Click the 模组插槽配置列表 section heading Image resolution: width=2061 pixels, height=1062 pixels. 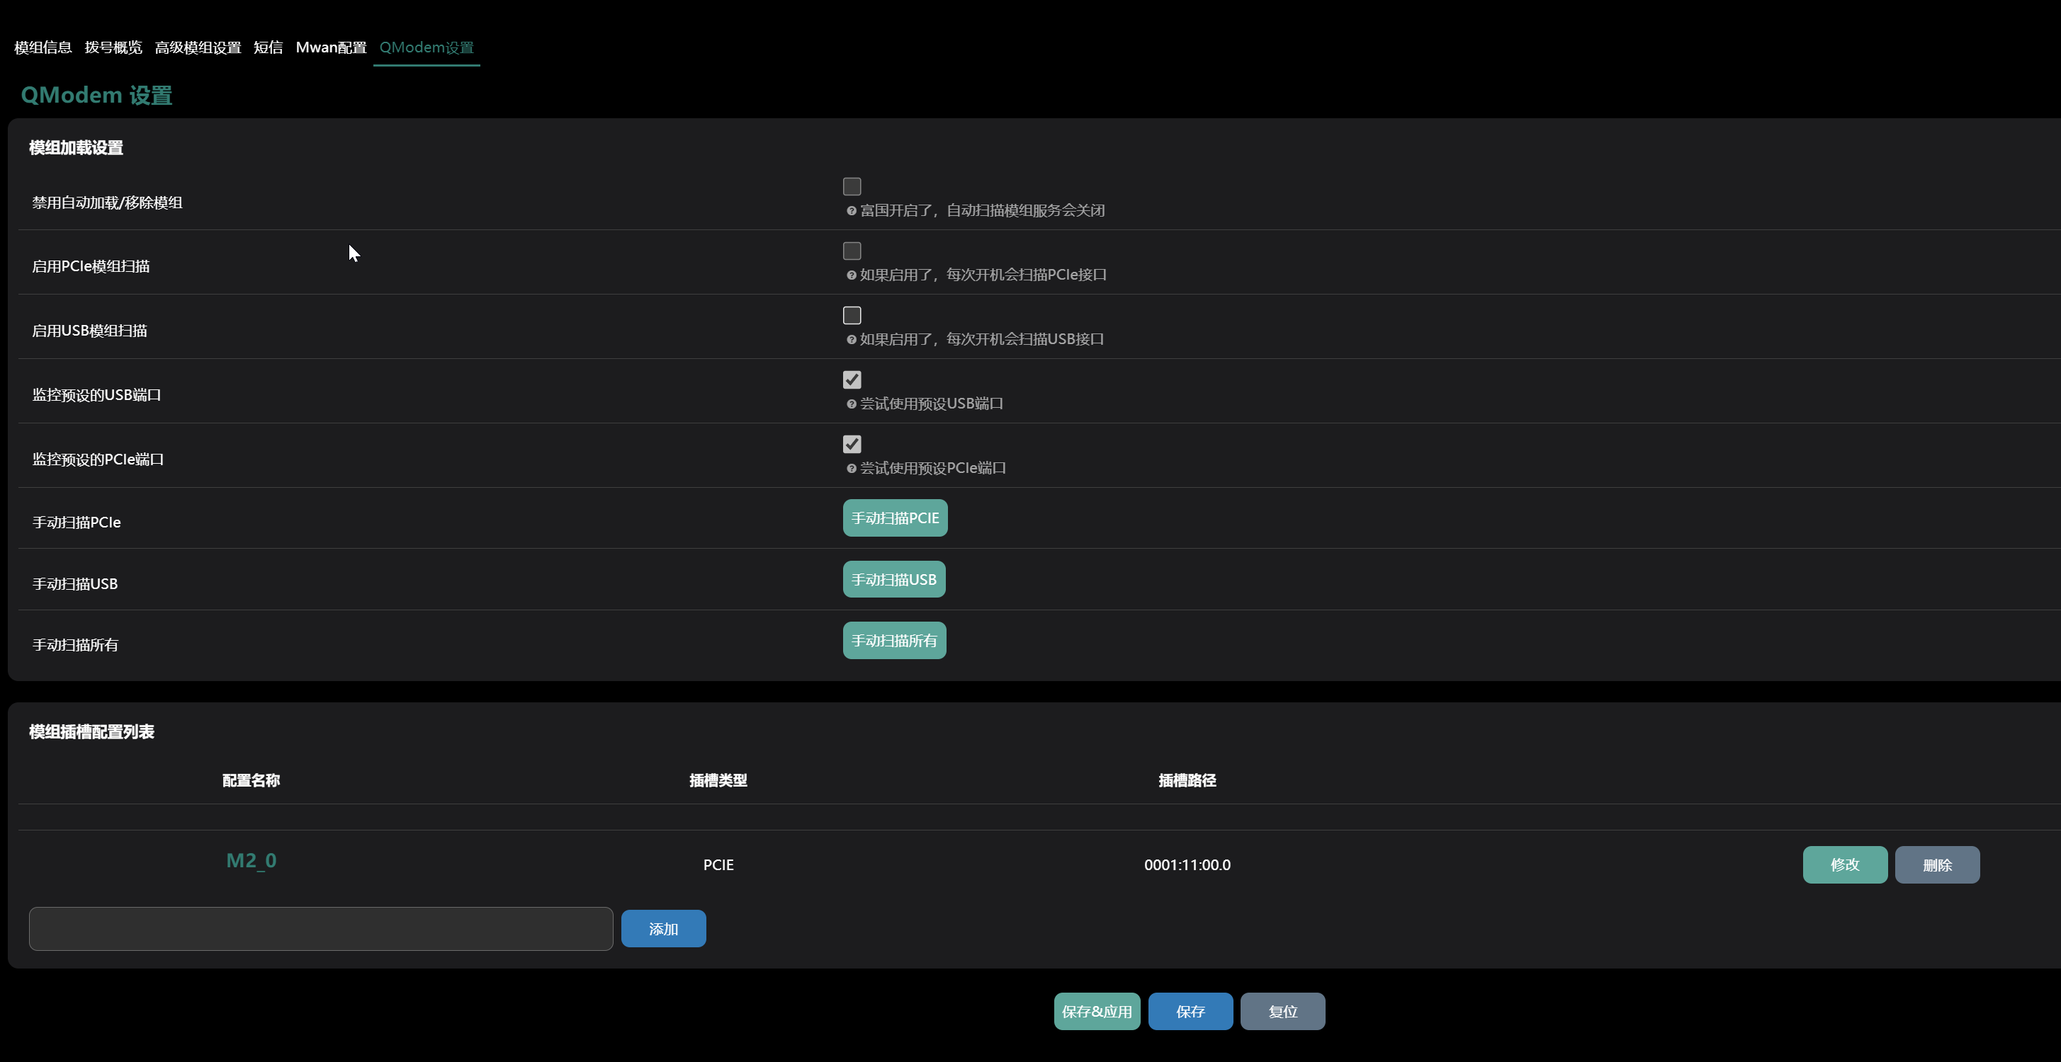pos(92,732)
